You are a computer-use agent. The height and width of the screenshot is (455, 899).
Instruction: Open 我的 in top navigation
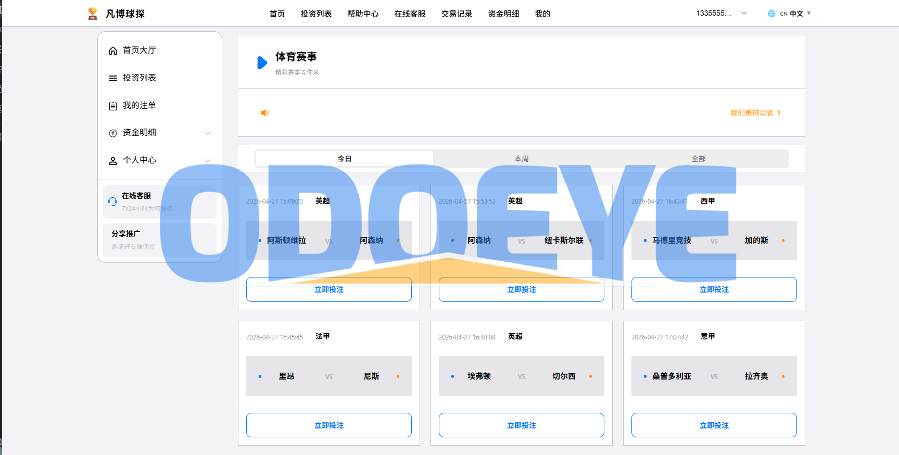click(x=542, y=14)
